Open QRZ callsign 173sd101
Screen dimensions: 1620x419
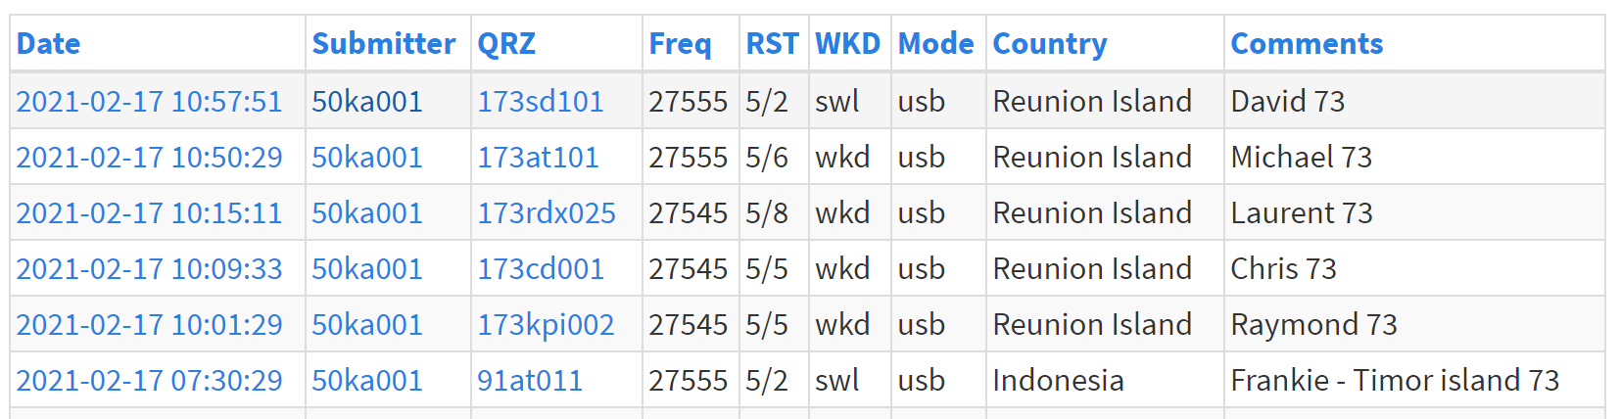(x=541, y=102)
